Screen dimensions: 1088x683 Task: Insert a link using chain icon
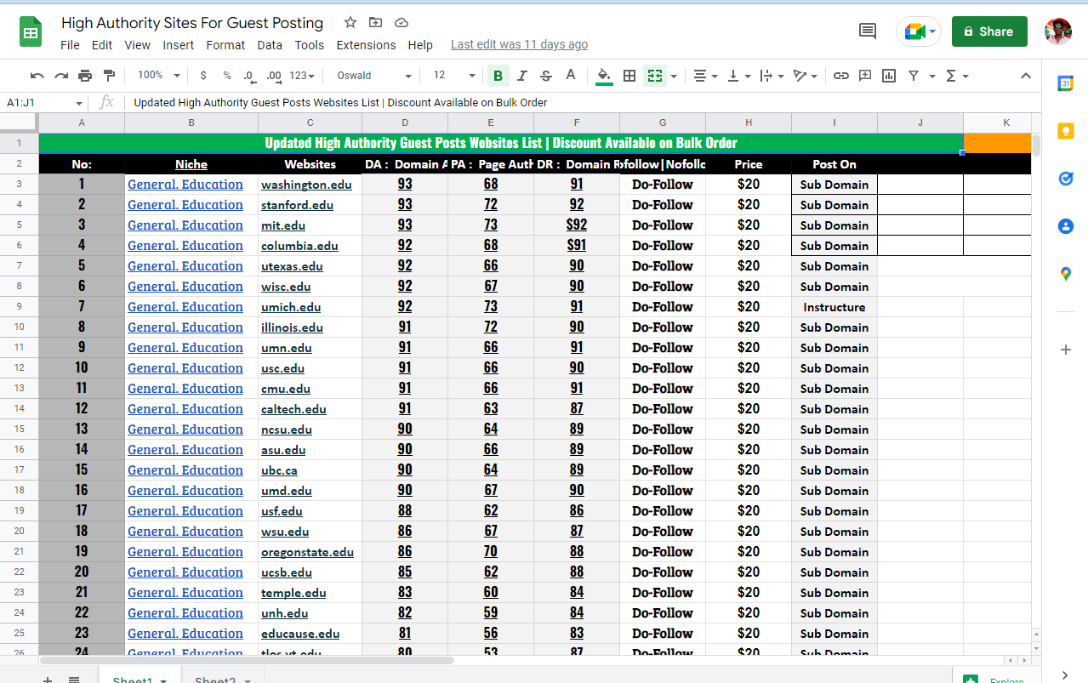tap(840, 76)
